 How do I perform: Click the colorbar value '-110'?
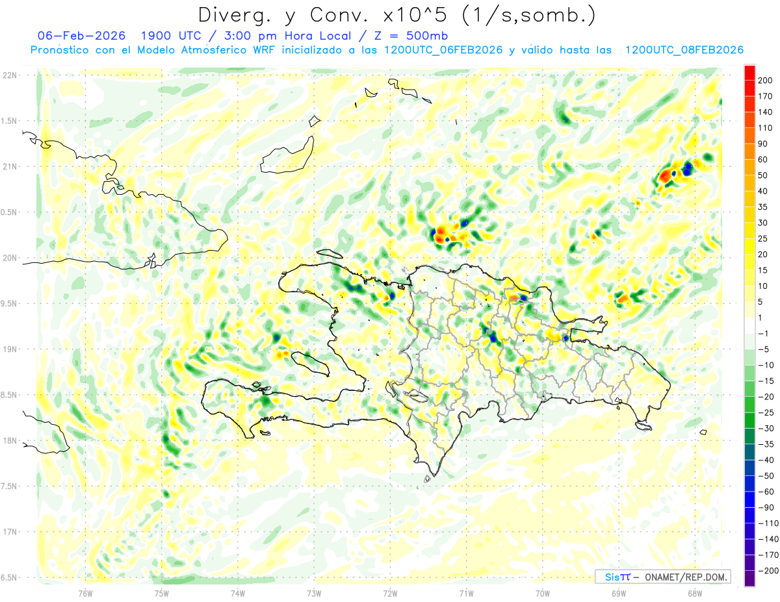click(x=767, y=523)
